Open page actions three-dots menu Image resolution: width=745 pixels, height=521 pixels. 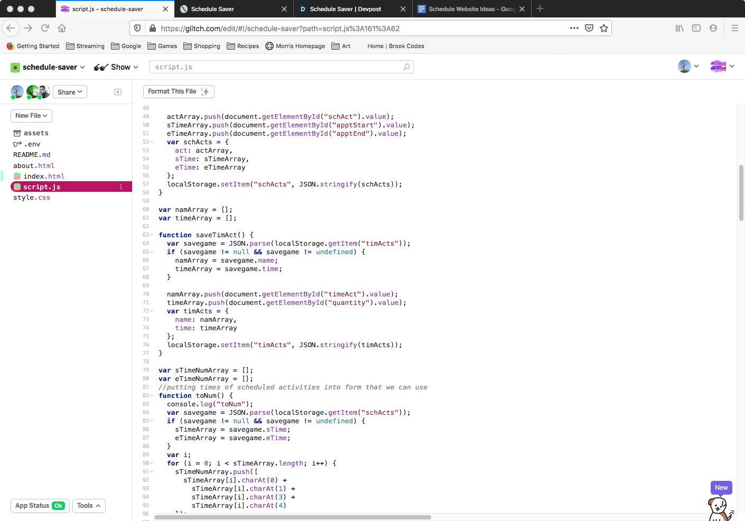click(574, 28)
